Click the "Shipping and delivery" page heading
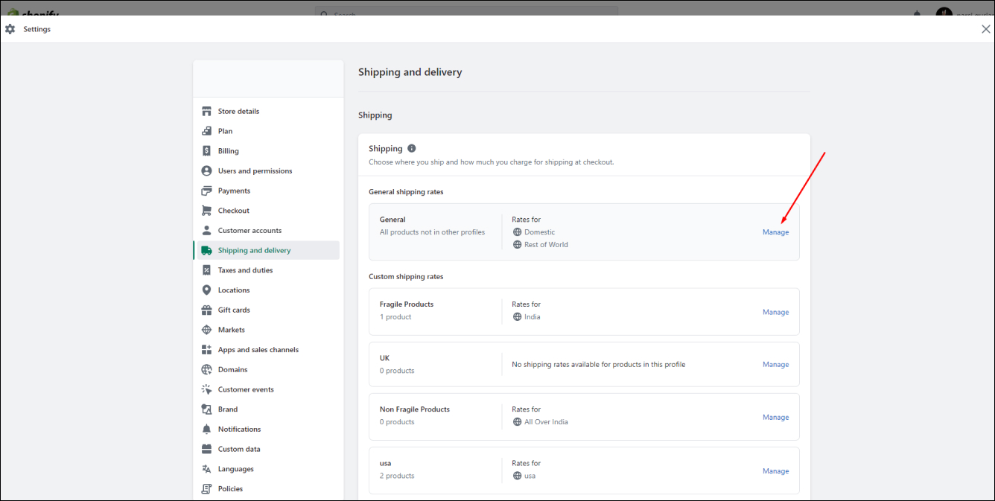This screenshot has height=501, width=995. click(410, 72)
